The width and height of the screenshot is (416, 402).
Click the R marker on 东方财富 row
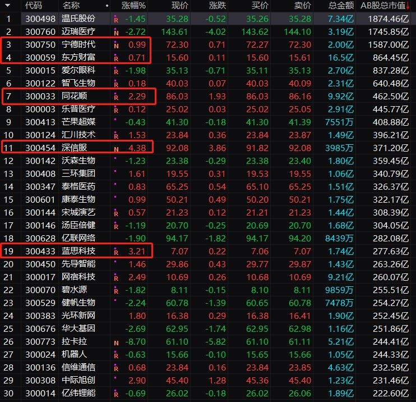click(x=116, y=59)
